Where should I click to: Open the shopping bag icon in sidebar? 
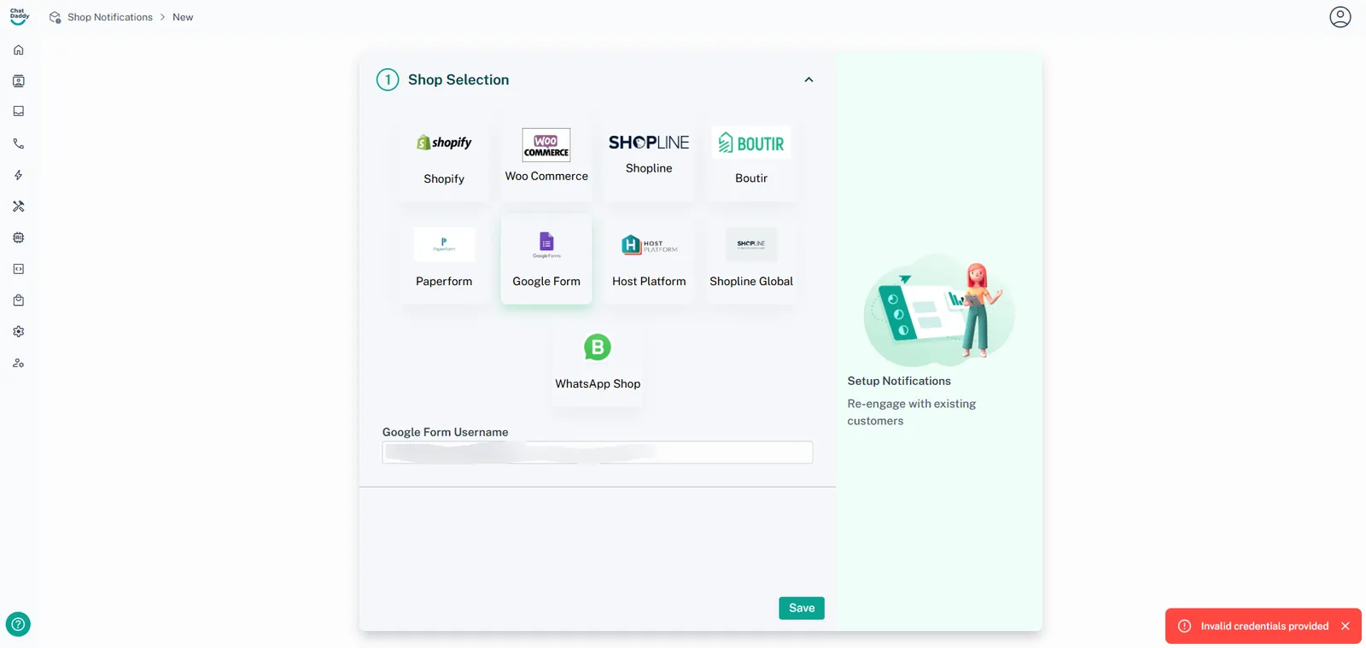[x=19, y=301]
